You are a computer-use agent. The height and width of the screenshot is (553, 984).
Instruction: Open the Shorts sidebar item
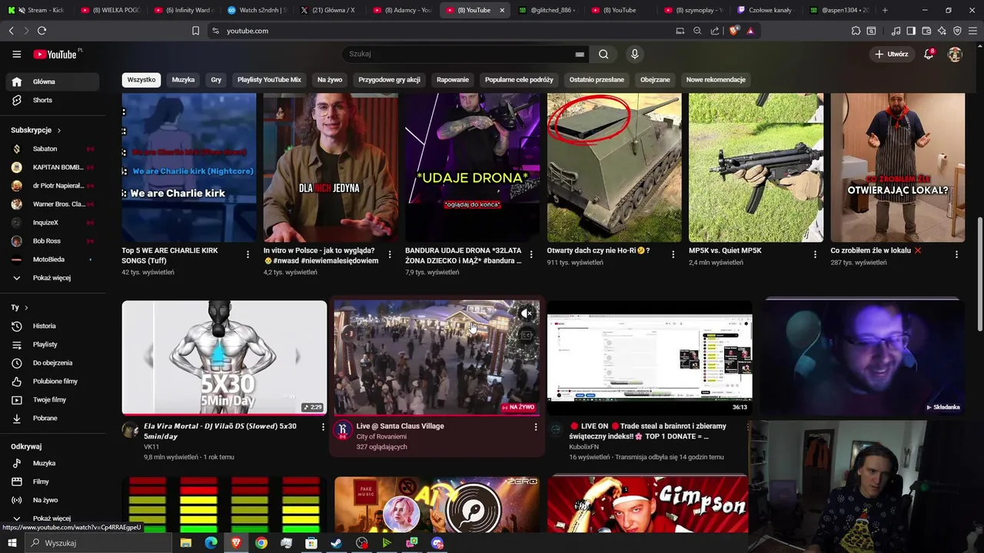click(52, 100)
